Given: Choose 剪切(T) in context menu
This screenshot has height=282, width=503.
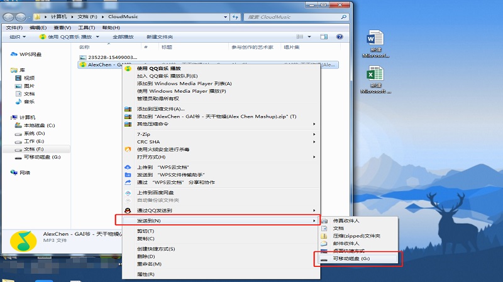Looking at the screenshot, I should point(221,231).
